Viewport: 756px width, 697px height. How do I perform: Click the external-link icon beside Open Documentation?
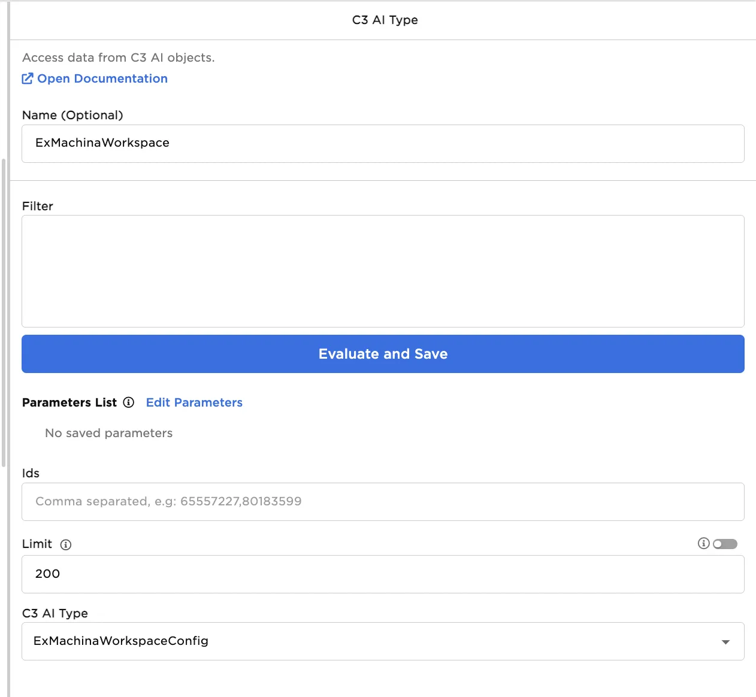[28, 78]
